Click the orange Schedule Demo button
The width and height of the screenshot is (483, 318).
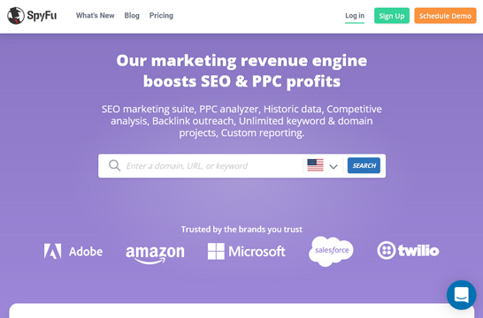click(445, 16)
